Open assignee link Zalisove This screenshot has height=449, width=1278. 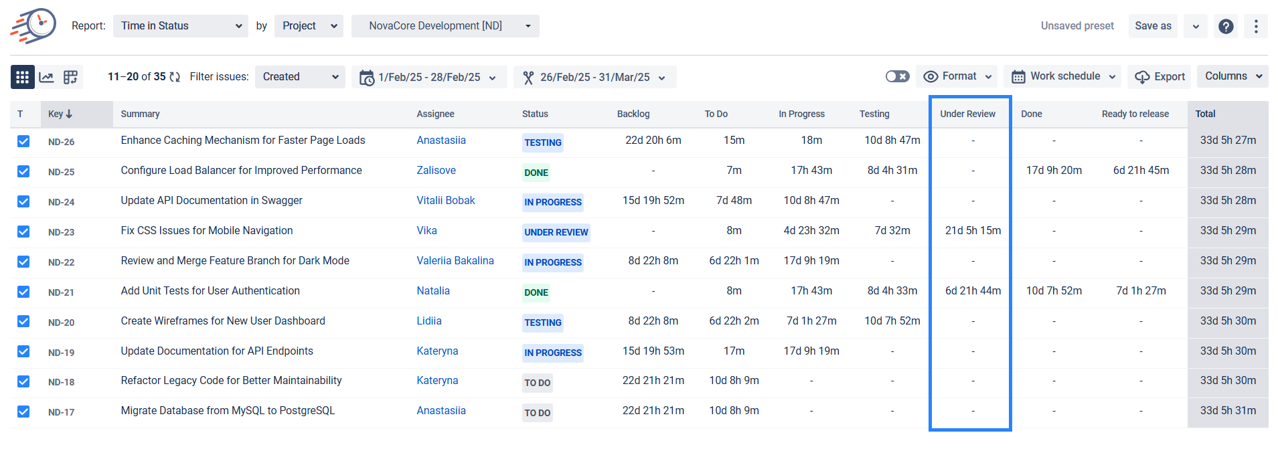pos(436,171)
